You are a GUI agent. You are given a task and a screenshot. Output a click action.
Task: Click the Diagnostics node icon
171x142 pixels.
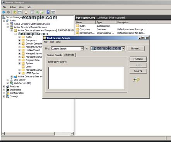point(8,90)
